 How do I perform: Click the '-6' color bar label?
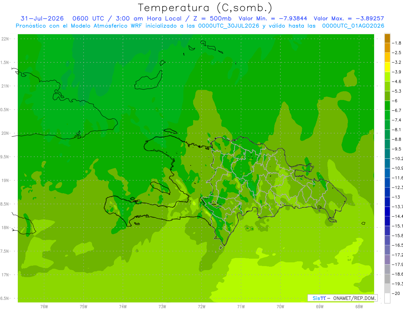(395, 101)
